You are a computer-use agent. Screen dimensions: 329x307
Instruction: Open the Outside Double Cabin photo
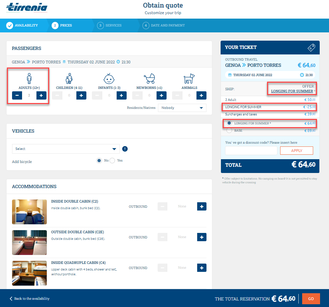(x=29, y=243)
